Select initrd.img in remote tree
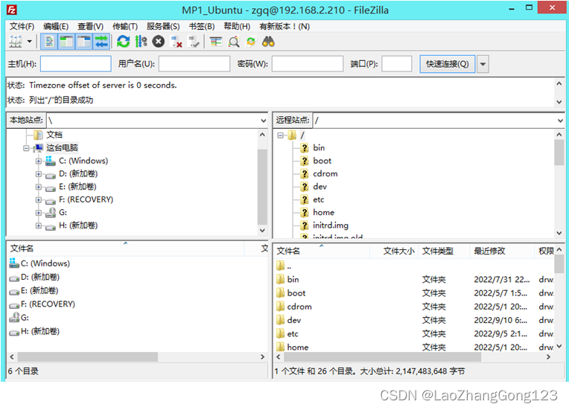The height and width of the screenshot is (410, 569). pyautogui.click(x=330, y=225)
